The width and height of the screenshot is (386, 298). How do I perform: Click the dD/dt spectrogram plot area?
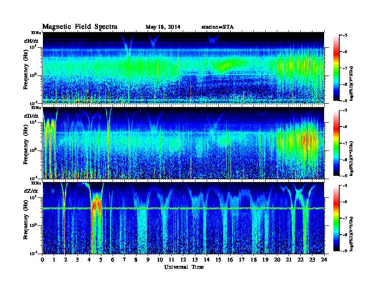click(x=183, y=143)
